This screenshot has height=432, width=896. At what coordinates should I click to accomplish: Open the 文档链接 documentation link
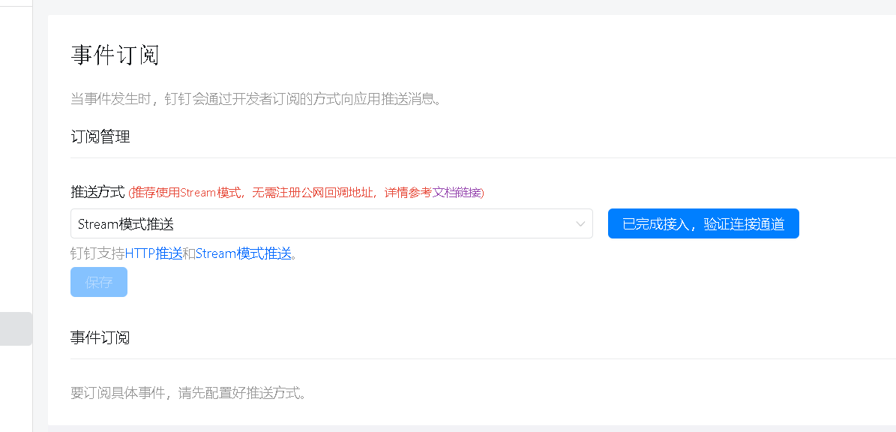coord(457,193)
